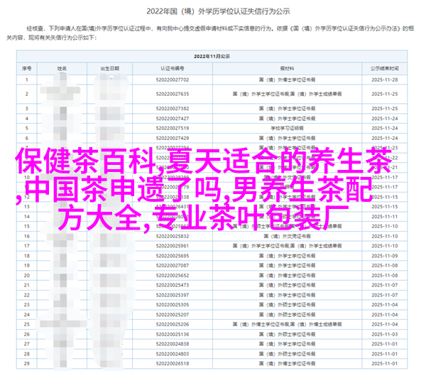
Task: Click the 认证书编号 column header
Action: (x=174, y=69)
